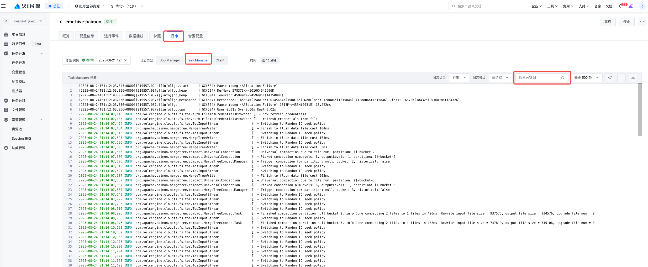The height and width of the screenshot is (267, 648).
Task: Open the 日志等级 dropdown
Action: [x=500, y=78]
